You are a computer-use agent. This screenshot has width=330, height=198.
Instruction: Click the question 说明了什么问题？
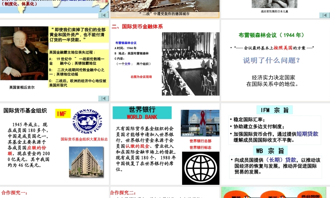271,60
